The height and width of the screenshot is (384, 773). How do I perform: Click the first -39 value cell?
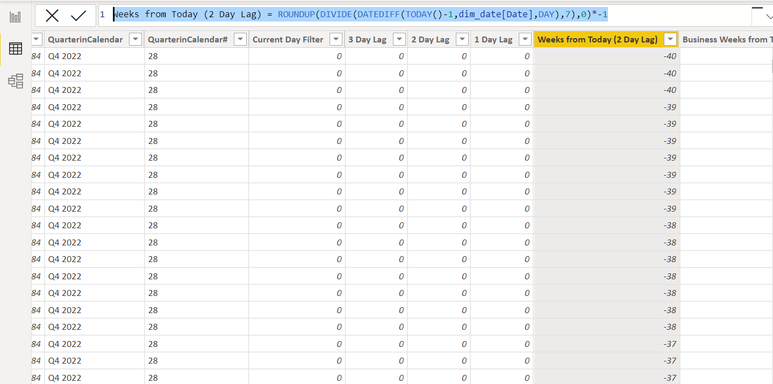tap(607, 107)
